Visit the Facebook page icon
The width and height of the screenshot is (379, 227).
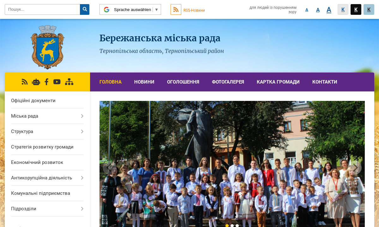point(46,82)
